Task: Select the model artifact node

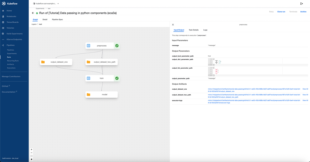Action: click(x=102, y=94)
